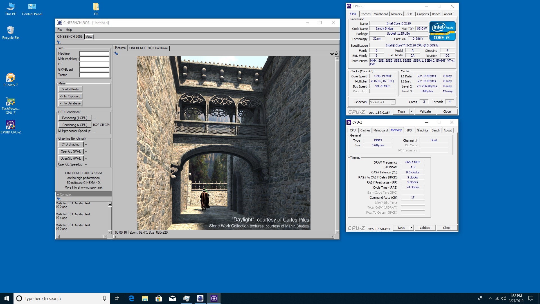Run OpenGL HW-L benchmark

click(x=71, y=158)
